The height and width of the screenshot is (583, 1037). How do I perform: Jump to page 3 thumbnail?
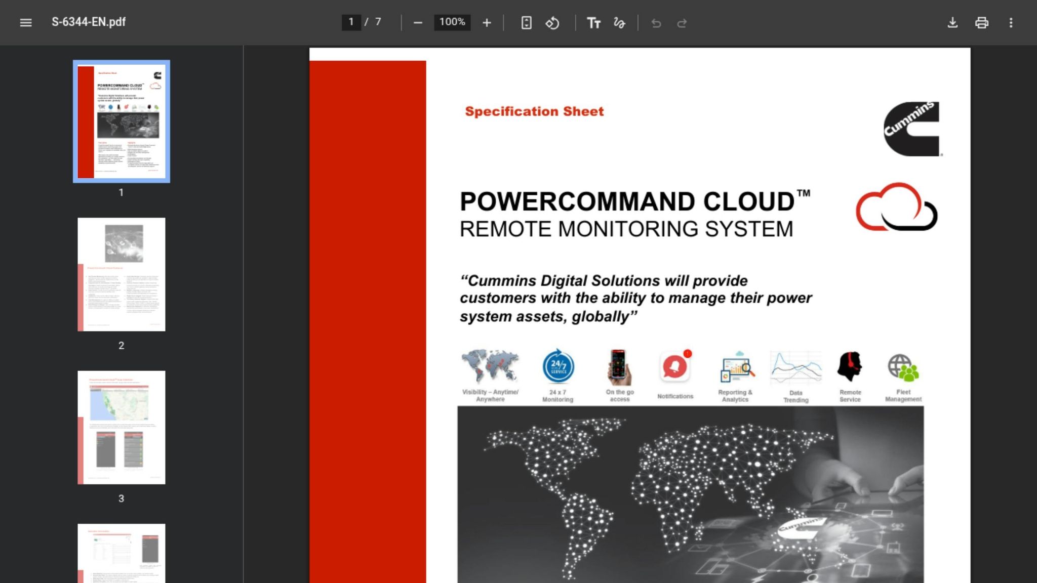pyautogui.click(x=122, y=428)
